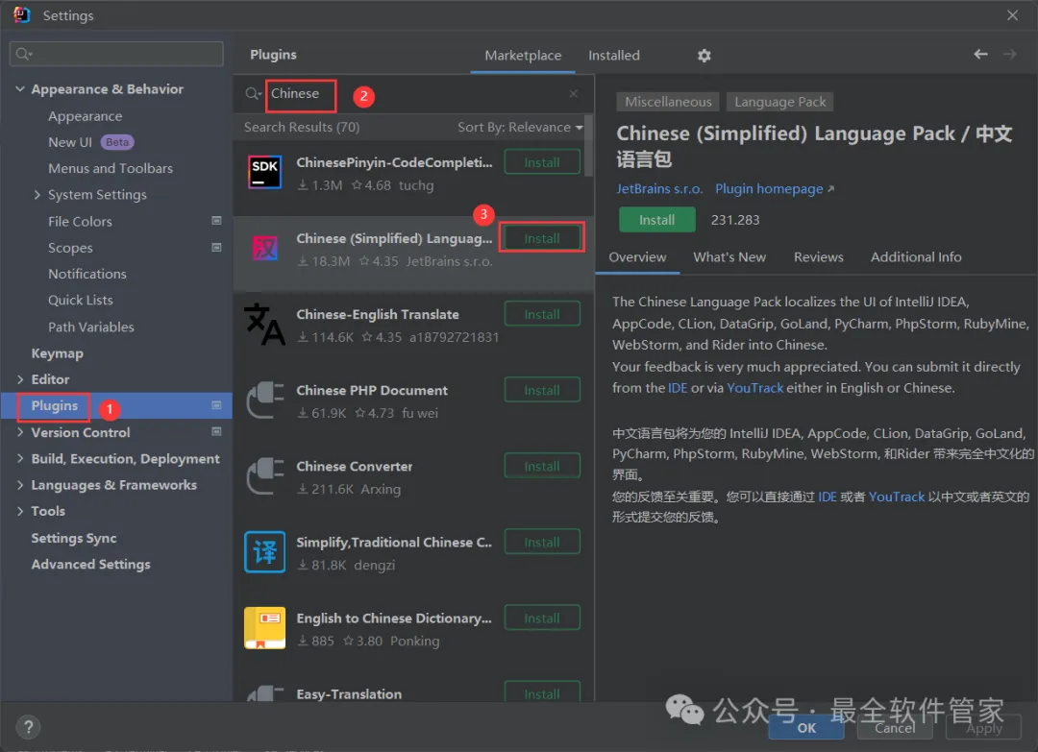Click the File Colors project-level marker icon
The image size is (1038, 752).
[x=216, y=221]
